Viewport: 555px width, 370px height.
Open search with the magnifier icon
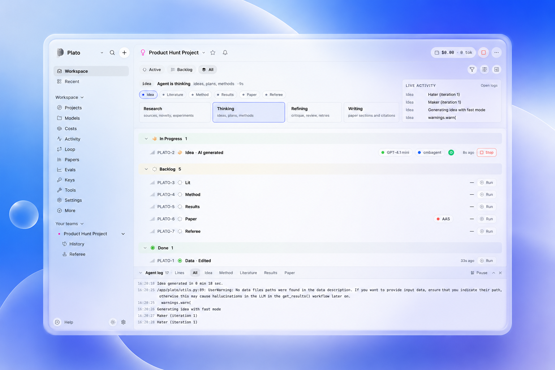pos(112,53)
